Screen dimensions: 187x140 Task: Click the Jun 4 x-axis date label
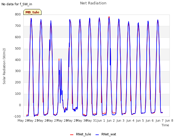coord(130,120)
